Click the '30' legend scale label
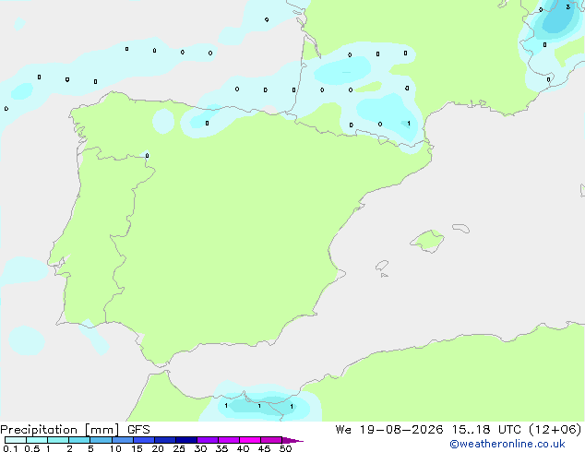The image size is (585, 452). point(200,448)
